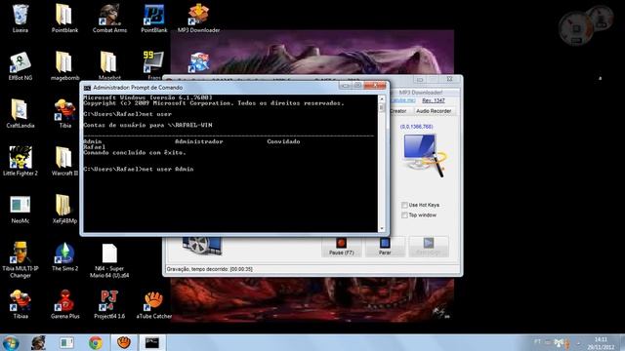625x351 pixels.
Task: Open the Warcraft III folder
Action: [x=64, y=161]
